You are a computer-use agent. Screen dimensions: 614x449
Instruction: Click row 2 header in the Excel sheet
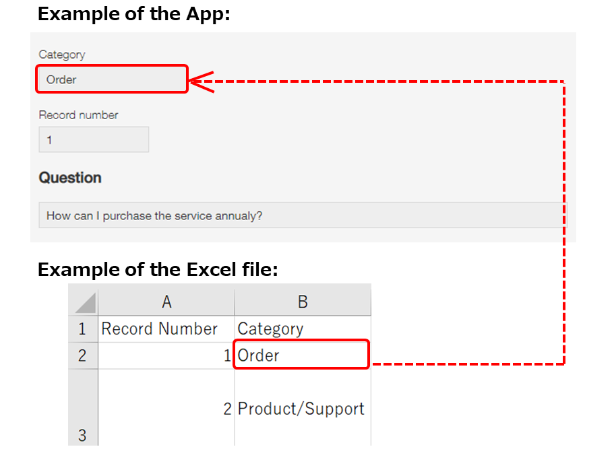(82, 355)
